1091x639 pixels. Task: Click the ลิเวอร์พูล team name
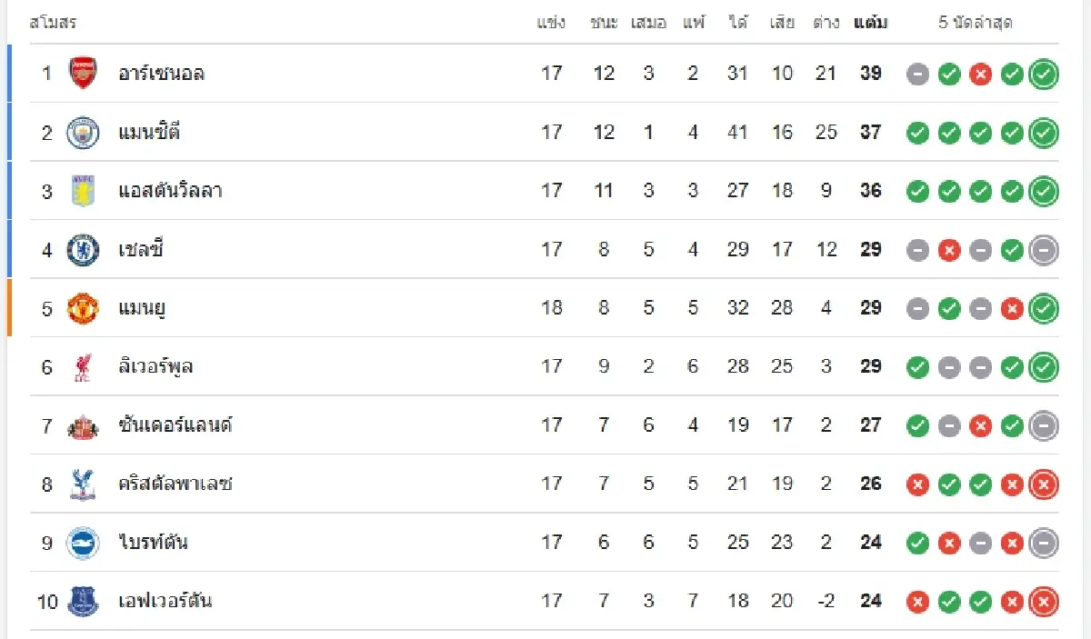pos(155,366)
